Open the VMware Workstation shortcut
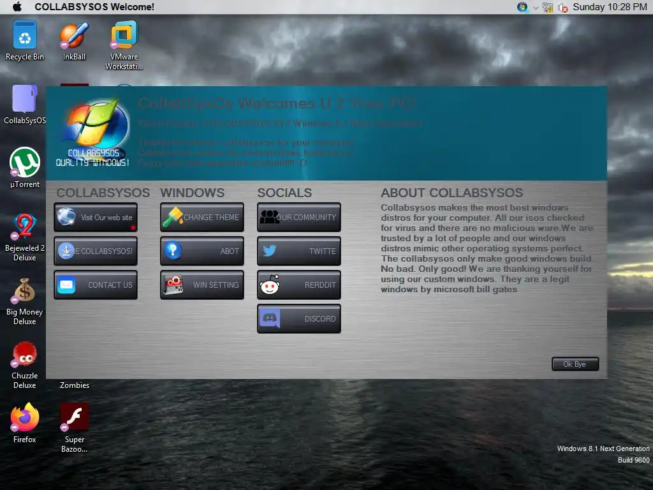 click(x=124, y=45)
